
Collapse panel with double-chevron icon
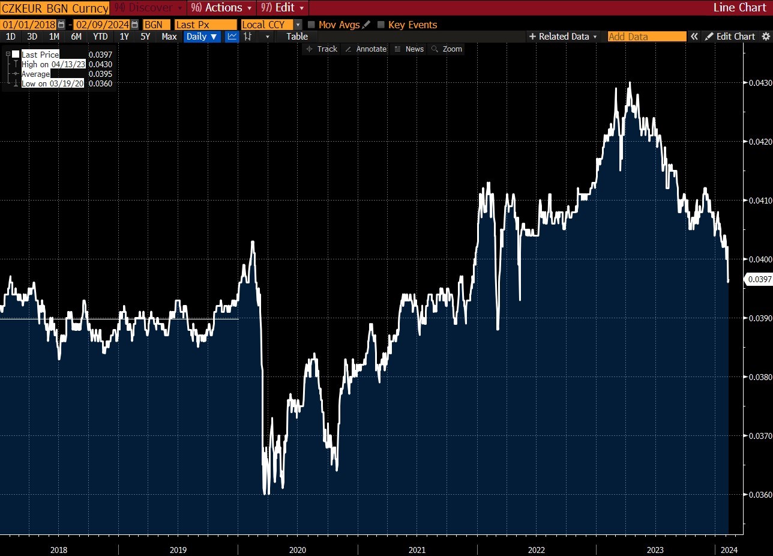(694, 37)
